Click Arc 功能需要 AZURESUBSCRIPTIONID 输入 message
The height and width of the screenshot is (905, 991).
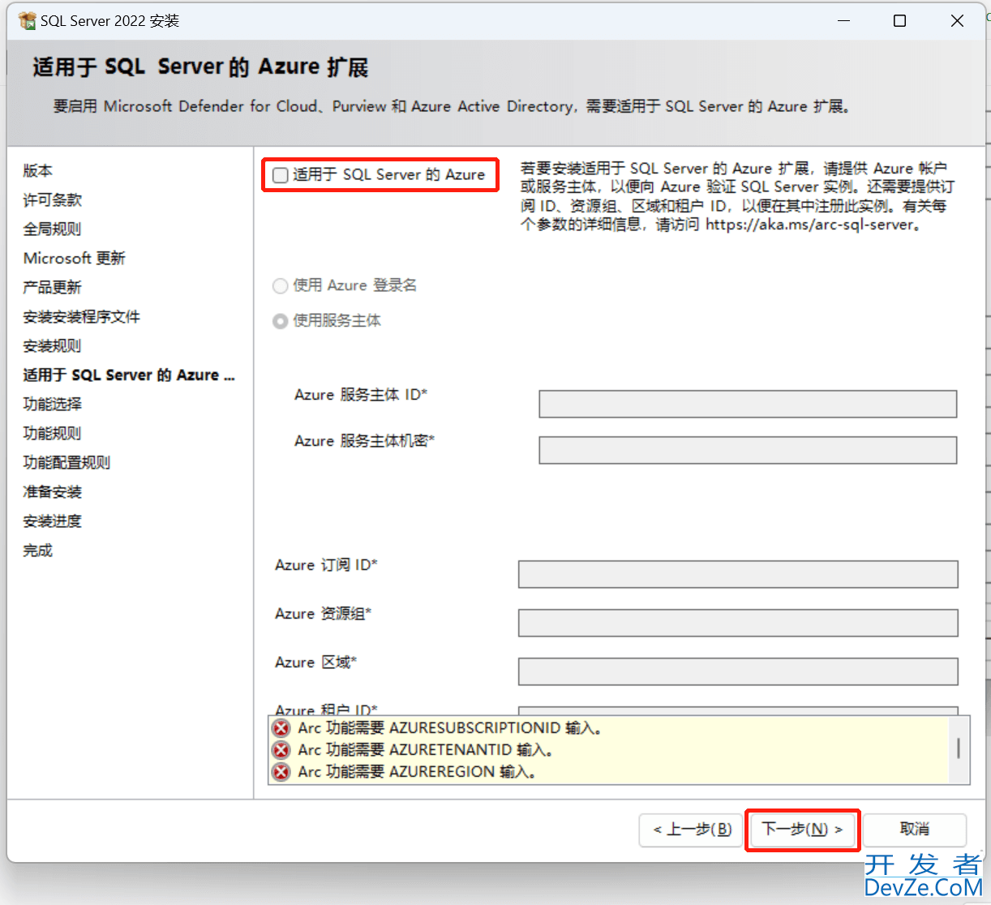point(449,728)
